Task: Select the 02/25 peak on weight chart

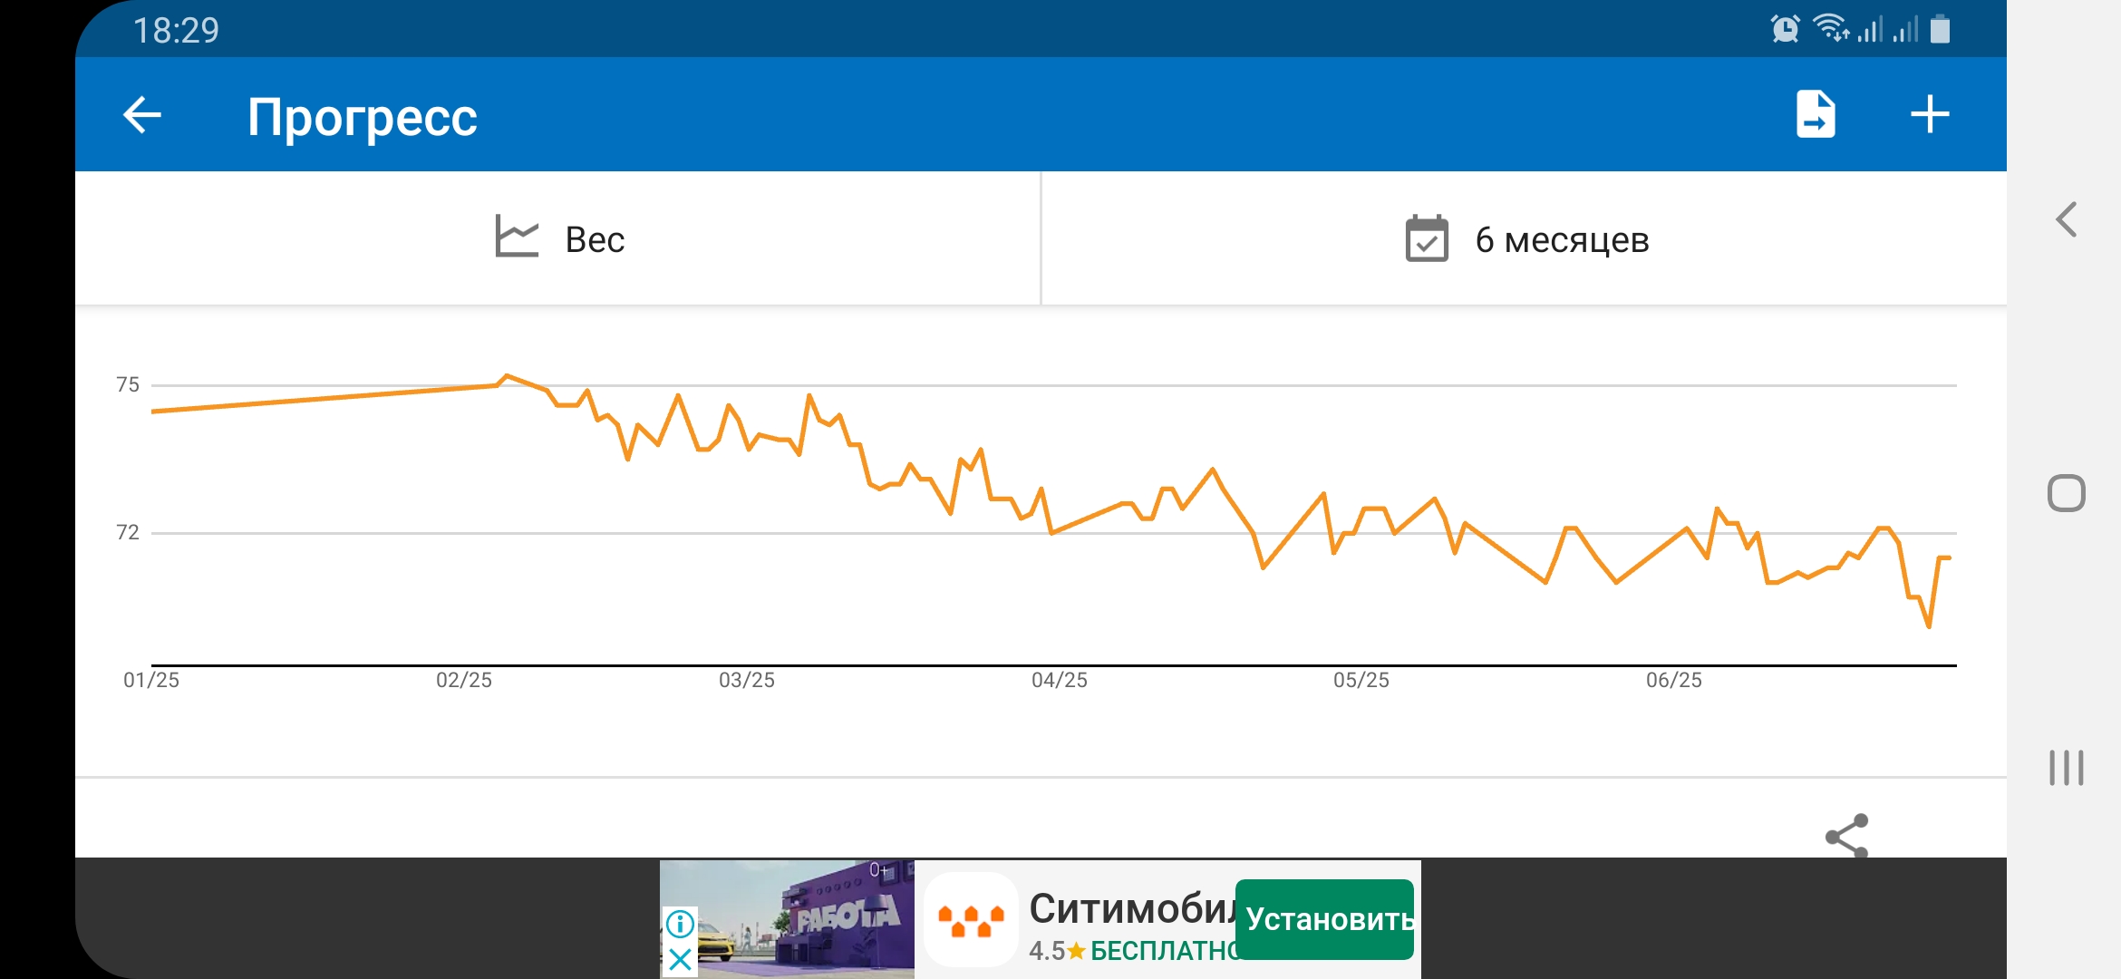Action: 507,375
